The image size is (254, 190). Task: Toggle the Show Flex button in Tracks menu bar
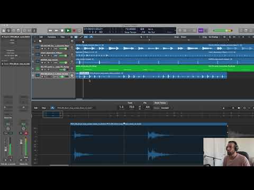(86, 37)
